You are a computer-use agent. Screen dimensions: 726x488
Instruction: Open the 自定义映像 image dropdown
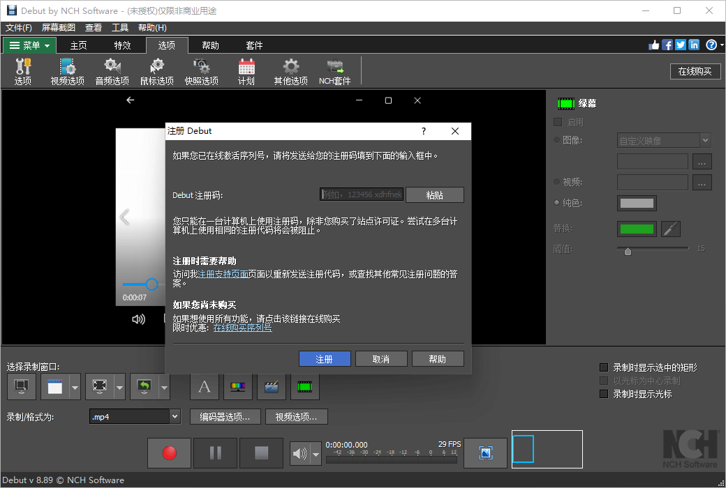[x=663, y=140]
